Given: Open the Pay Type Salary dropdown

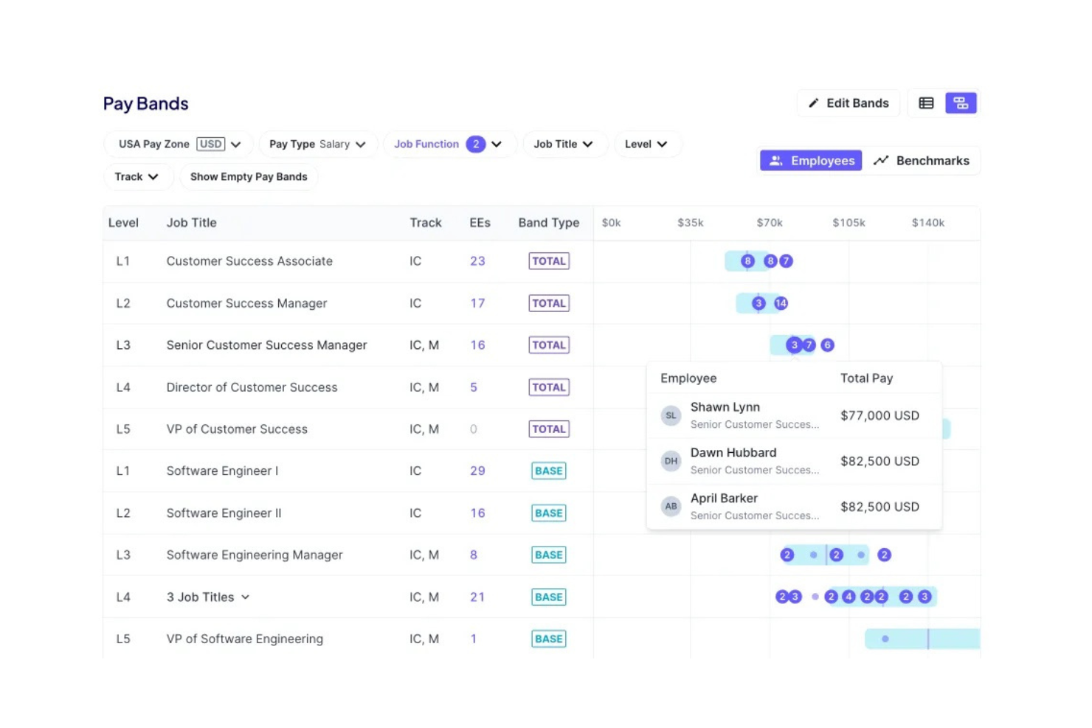Looking at the screenshot, I should [317, 145].
